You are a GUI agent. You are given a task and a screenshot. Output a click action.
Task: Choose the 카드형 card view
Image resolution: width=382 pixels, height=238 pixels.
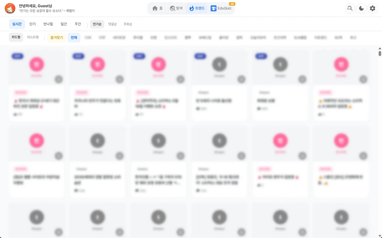[x=16, y=37]
